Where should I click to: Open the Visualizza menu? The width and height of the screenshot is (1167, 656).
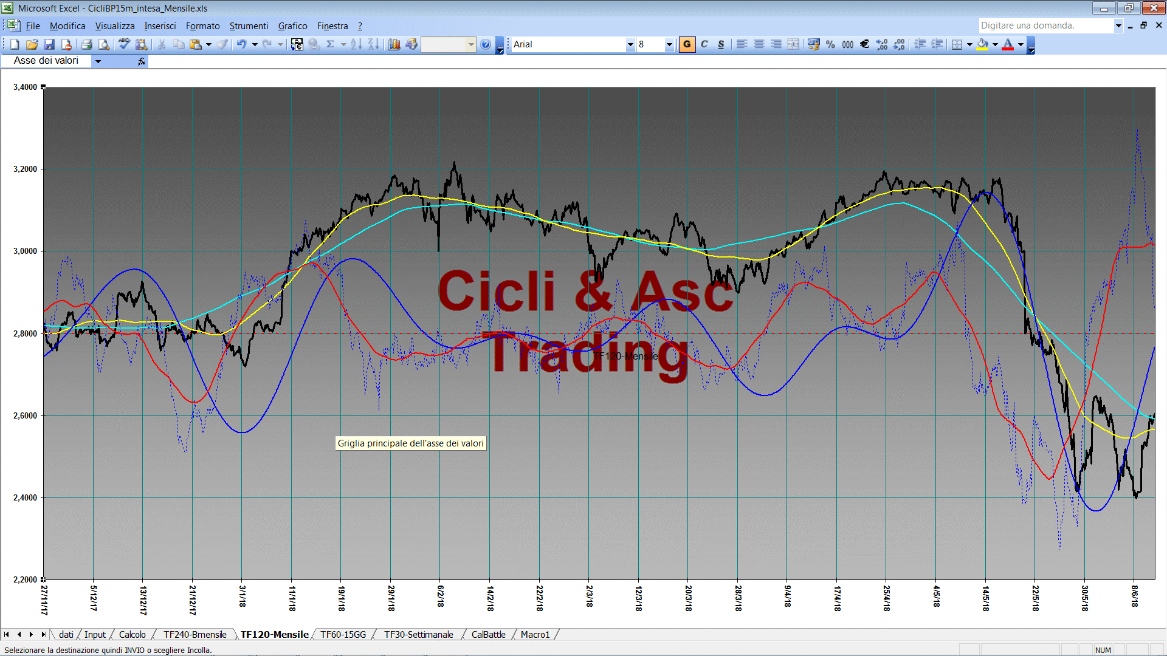(115, 26)
